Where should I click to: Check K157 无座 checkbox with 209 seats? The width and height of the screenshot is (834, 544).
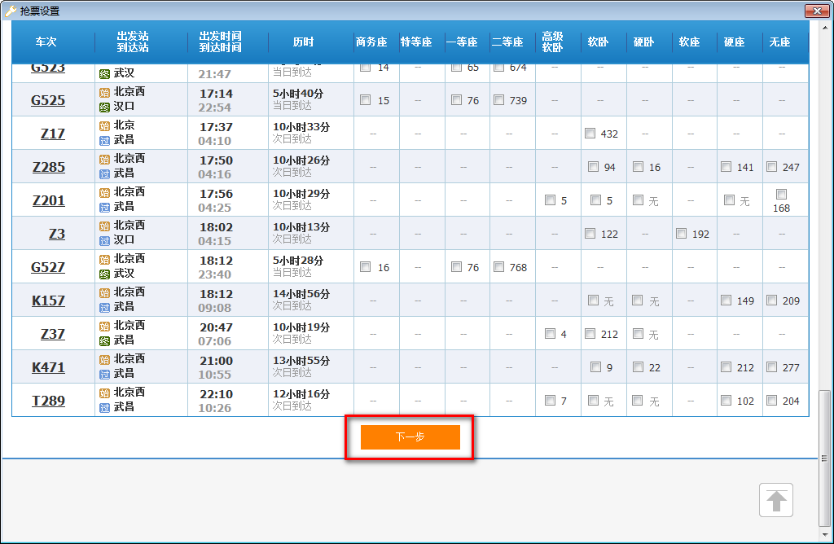(x=772, y=301)
